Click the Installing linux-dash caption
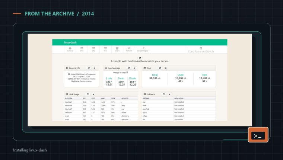 point(30,150)
